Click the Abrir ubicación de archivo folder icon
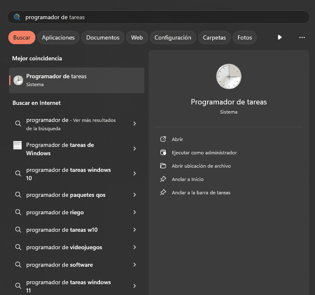This screenshot has width=315, height=295. 163,166
